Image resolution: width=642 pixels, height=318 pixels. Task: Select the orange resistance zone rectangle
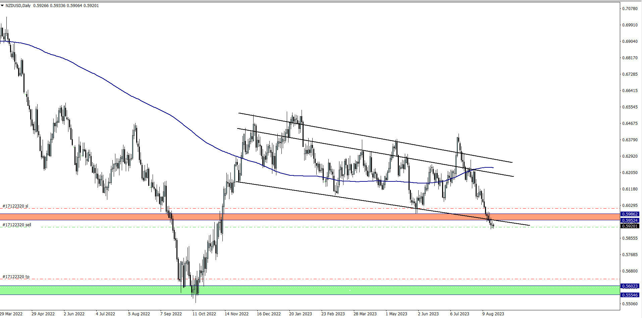click(310, 217)
